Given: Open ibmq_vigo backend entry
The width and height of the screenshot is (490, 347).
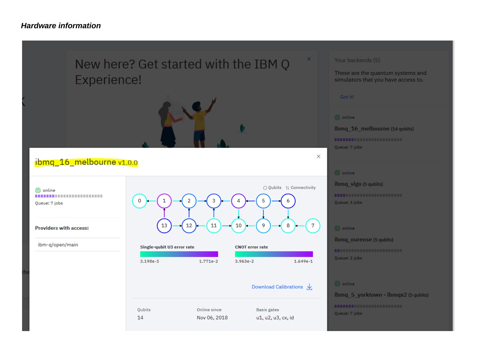Looking at the screenshot, I should (358, 184).
